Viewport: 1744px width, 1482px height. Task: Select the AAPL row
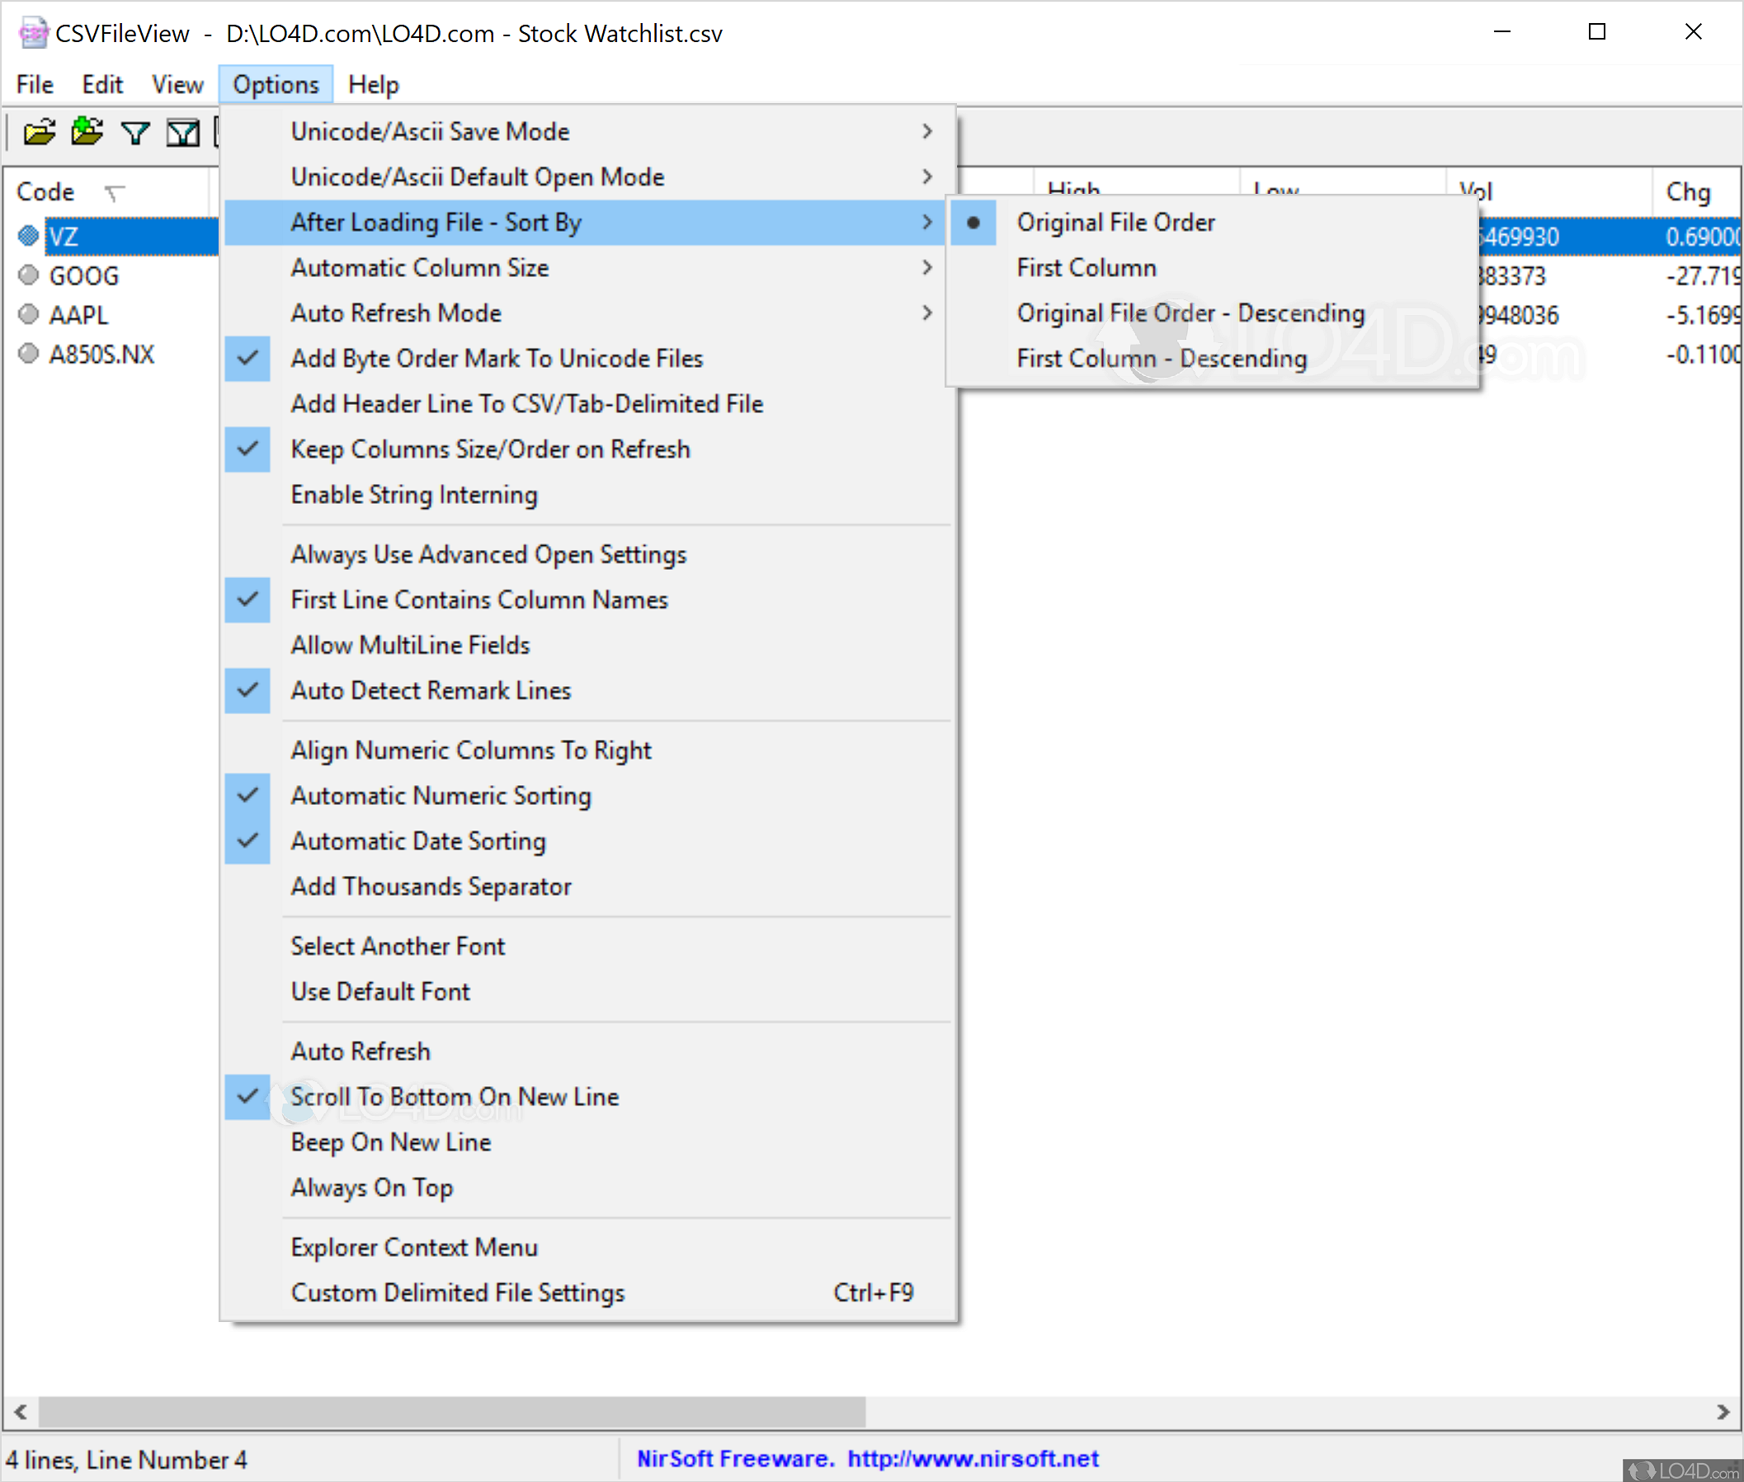[78, 315]
